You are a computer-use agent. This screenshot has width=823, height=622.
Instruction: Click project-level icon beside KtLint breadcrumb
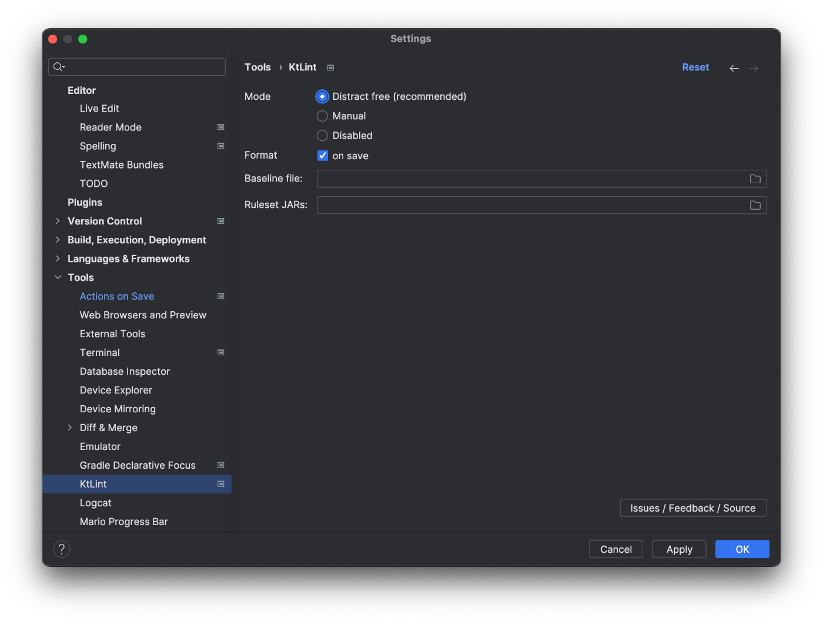coord(331,68)
